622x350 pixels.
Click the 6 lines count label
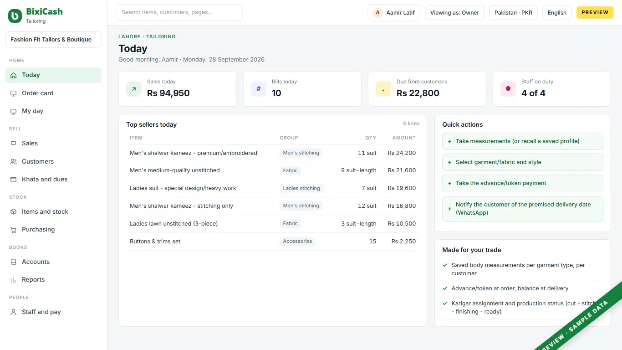pos(411,124)
